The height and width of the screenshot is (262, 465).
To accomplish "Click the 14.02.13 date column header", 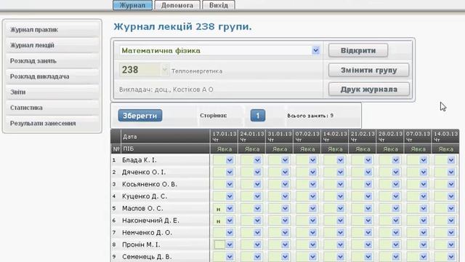I will (x=335, y=136).
